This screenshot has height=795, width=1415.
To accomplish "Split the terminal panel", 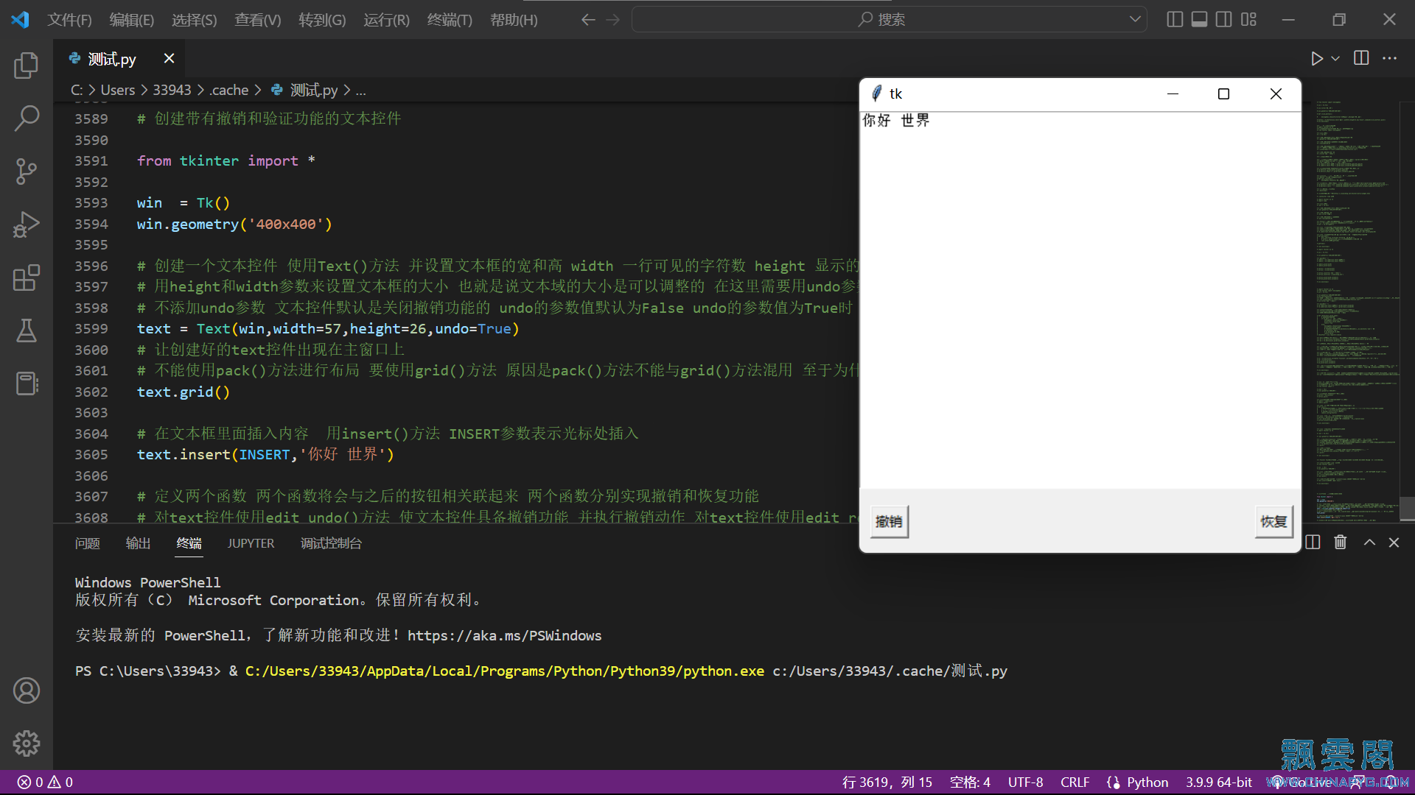I will 1313,543.
